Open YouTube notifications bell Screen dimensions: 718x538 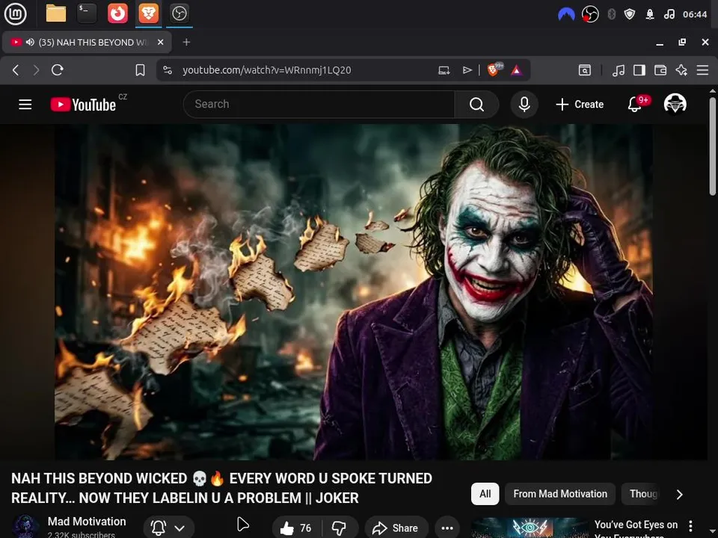point(635,105)
